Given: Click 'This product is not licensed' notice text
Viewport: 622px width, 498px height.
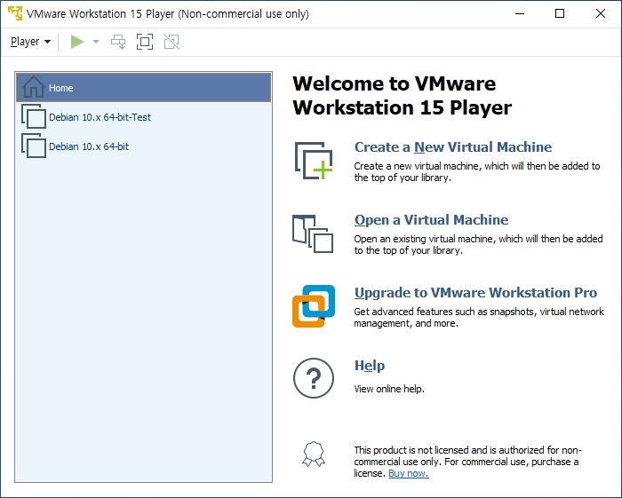Looking at the screenshot, I should tap(467, 462).
